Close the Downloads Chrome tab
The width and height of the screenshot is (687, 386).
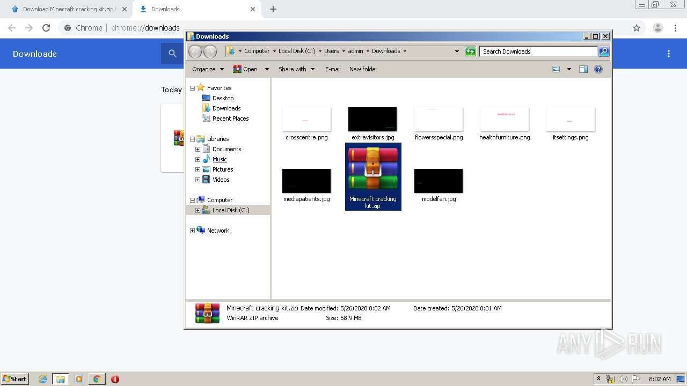tap(253, 9)
